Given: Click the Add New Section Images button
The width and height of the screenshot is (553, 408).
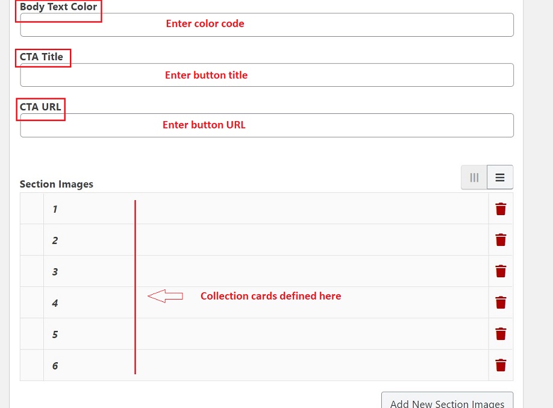Looking at the screenshot, I should click(x=447, y=401).
